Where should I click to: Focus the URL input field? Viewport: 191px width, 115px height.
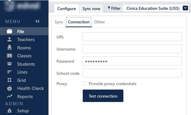(x=132, y=37)
